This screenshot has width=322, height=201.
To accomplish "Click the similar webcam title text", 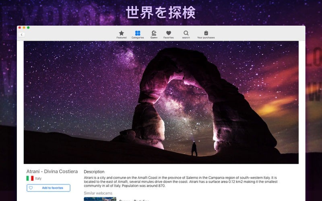I will pos(134,200).
